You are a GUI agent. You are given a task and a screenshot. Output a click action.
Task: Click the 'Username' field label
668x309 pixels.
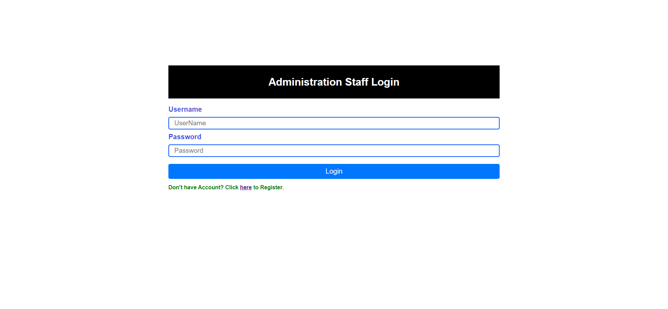point(185,109)
